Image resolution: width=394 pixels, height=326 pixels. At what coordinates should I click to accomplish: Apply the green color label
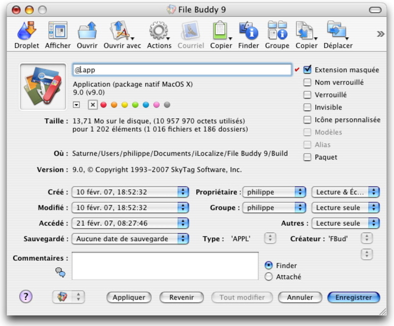[135, 105]
